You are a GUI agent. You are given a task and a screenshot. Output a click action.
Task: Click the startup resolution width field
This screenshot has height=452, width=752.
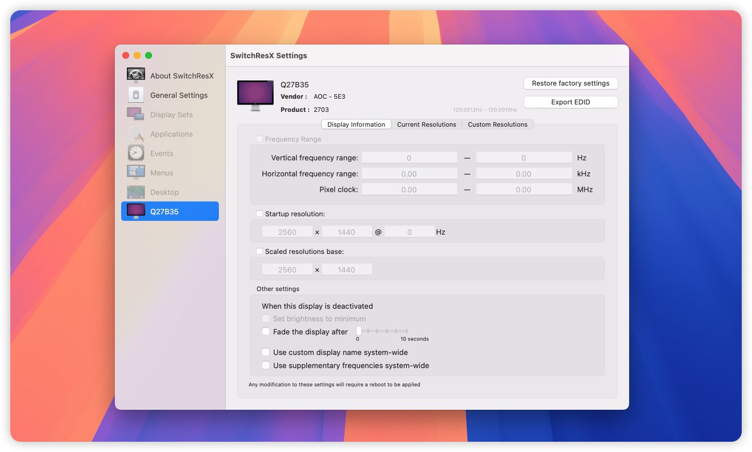[x=287, y=232]
